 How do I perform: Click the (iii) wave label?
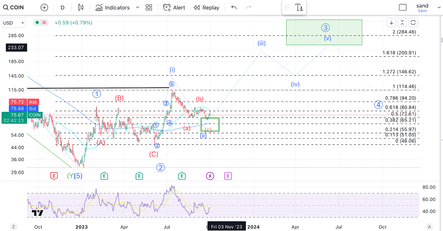261,43
